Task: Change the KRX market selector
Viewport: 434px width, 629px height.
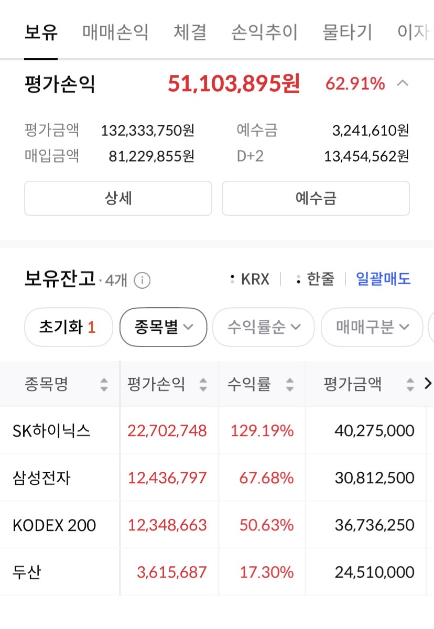Action: [249, 279]
